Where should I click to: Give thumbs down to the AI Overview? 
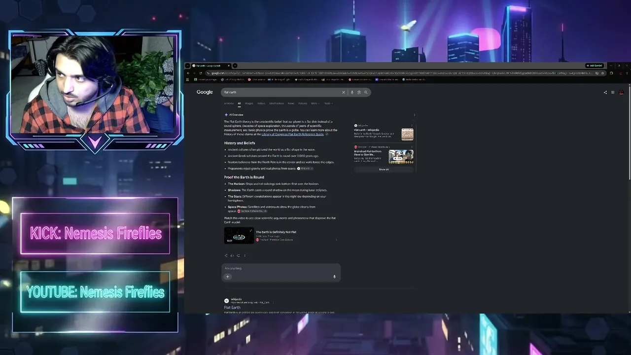(238, 255)
